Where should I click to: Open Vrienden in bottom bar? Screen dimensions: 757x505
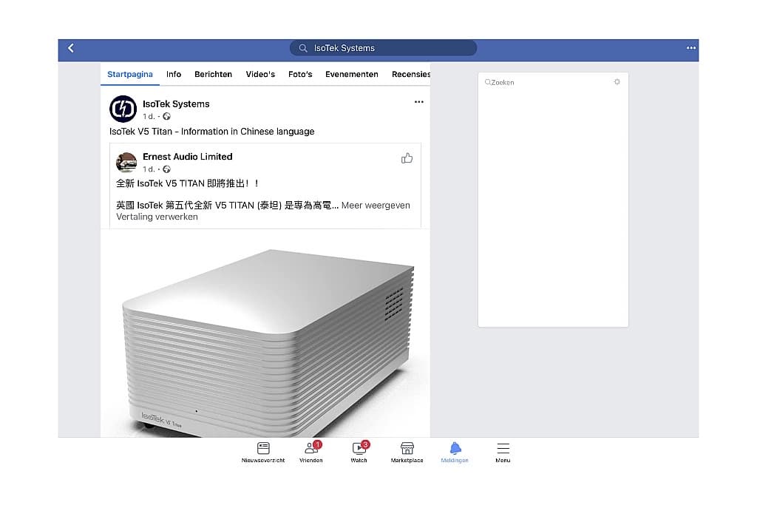pyautogui.click(x=311, y=453)
